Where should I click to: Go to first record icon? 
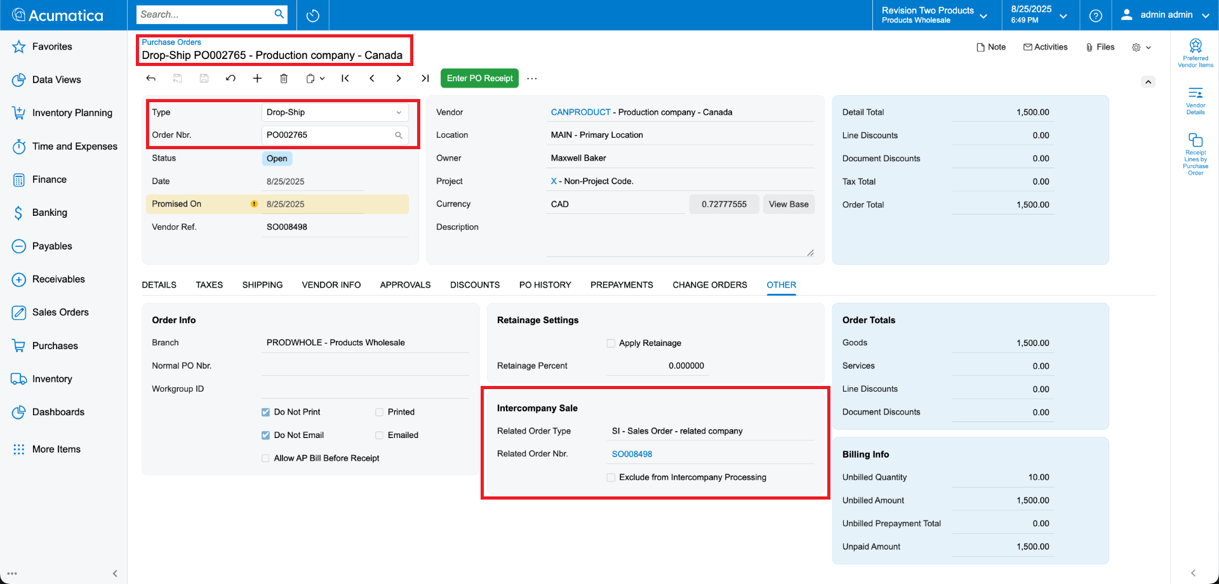click(345, 78)
